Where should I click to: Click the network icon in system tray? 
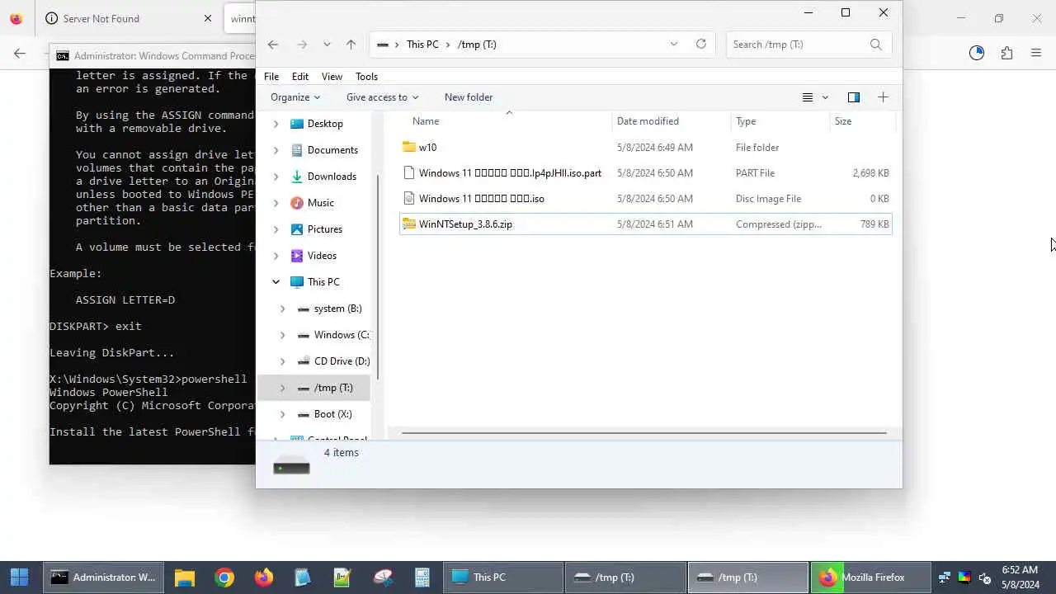click(945, 577)
